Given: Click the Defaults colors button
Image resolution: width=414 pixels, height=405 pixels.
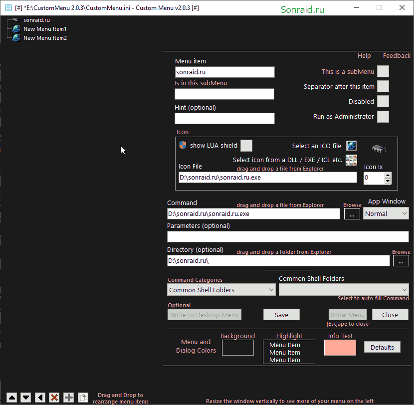Looking at the screenshot, I should pyautogui.click(x=382, y=347).
